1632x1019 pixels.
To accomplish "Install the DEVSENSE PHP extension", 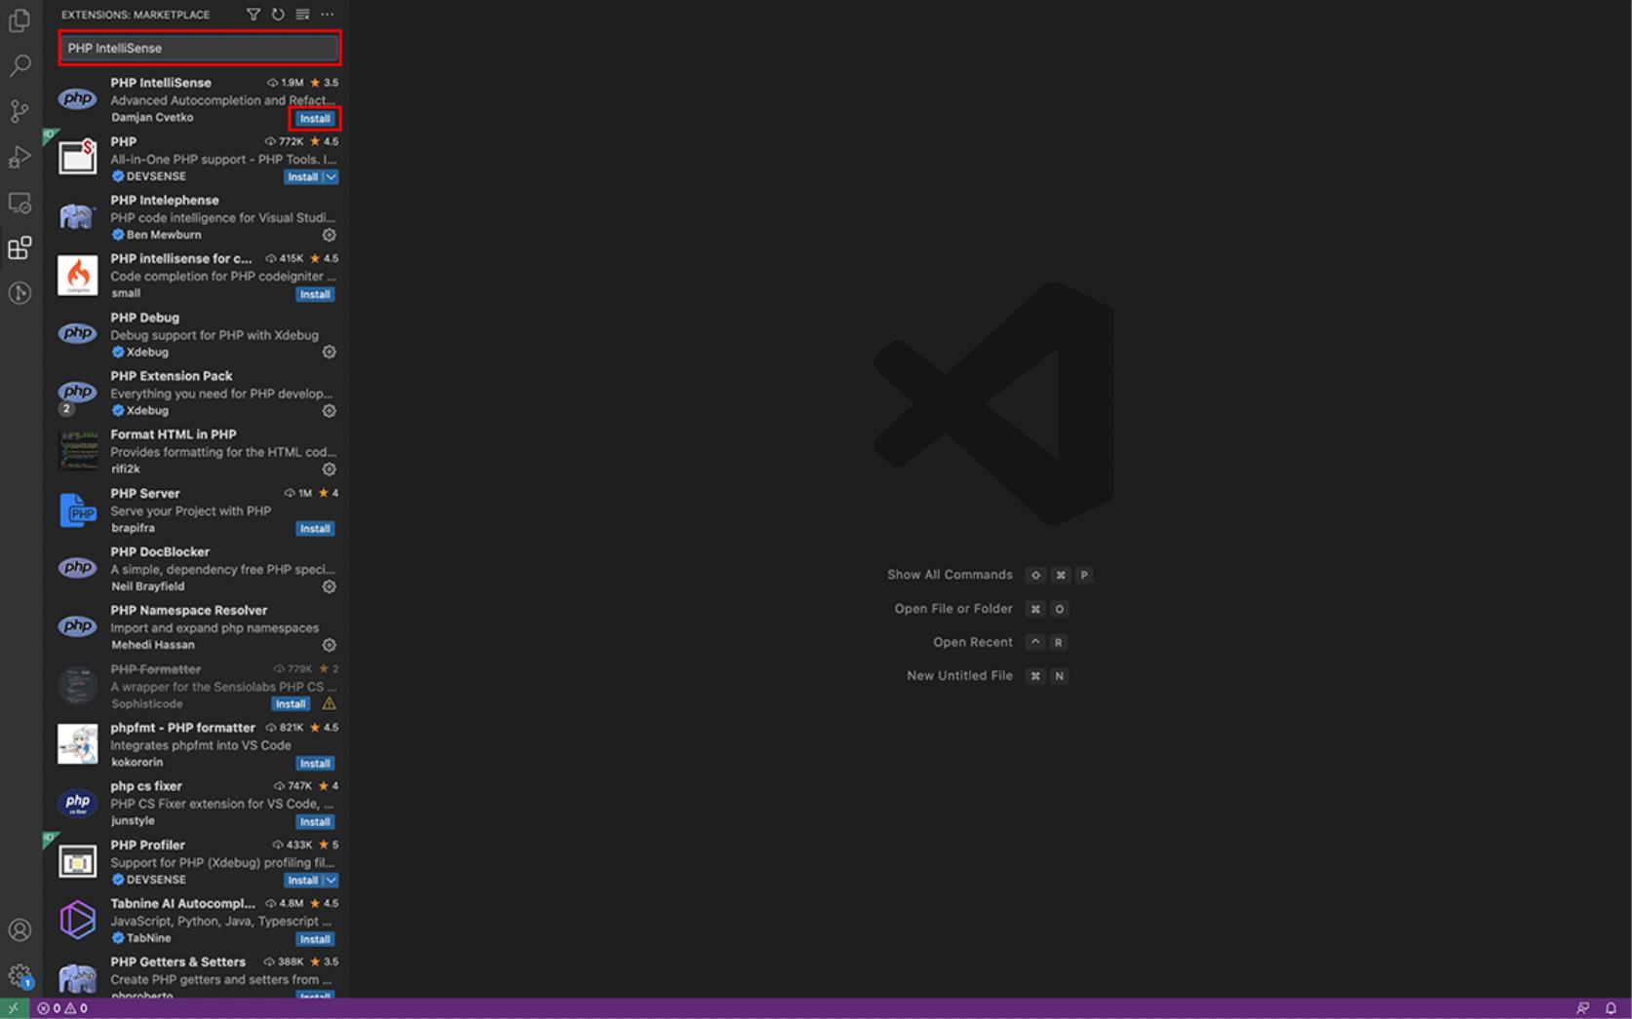I will coord(303,177).
